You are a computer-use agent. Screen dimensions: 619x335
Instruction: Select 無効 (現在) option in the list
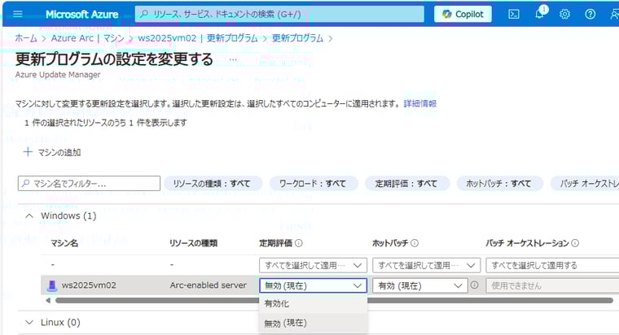click(x=313, y=323)
